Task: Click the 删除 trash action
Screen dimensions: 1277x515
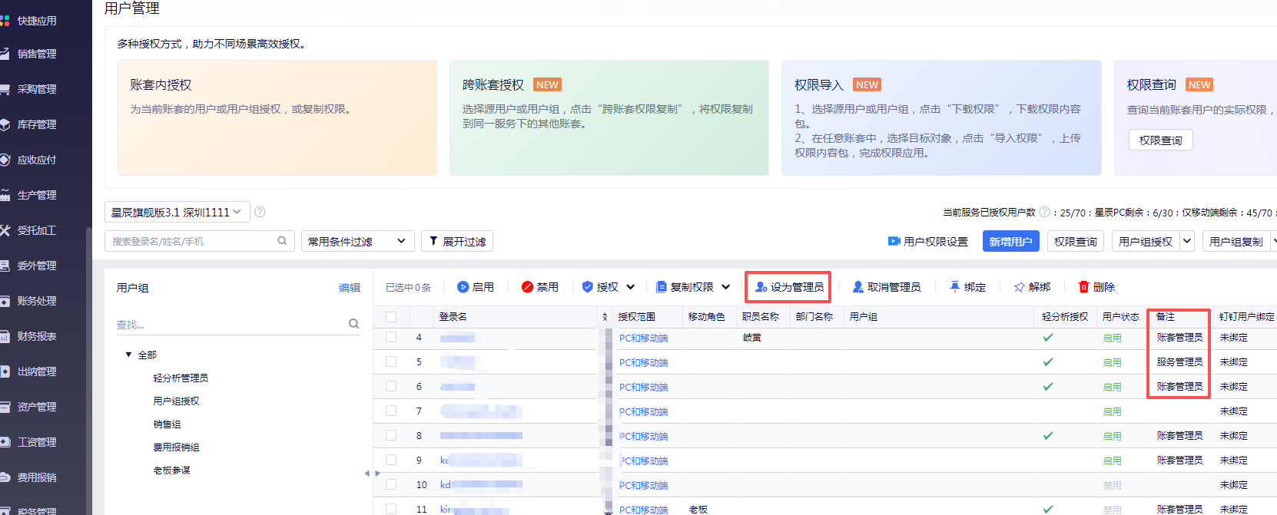Action: click(x=1096, y=287)
